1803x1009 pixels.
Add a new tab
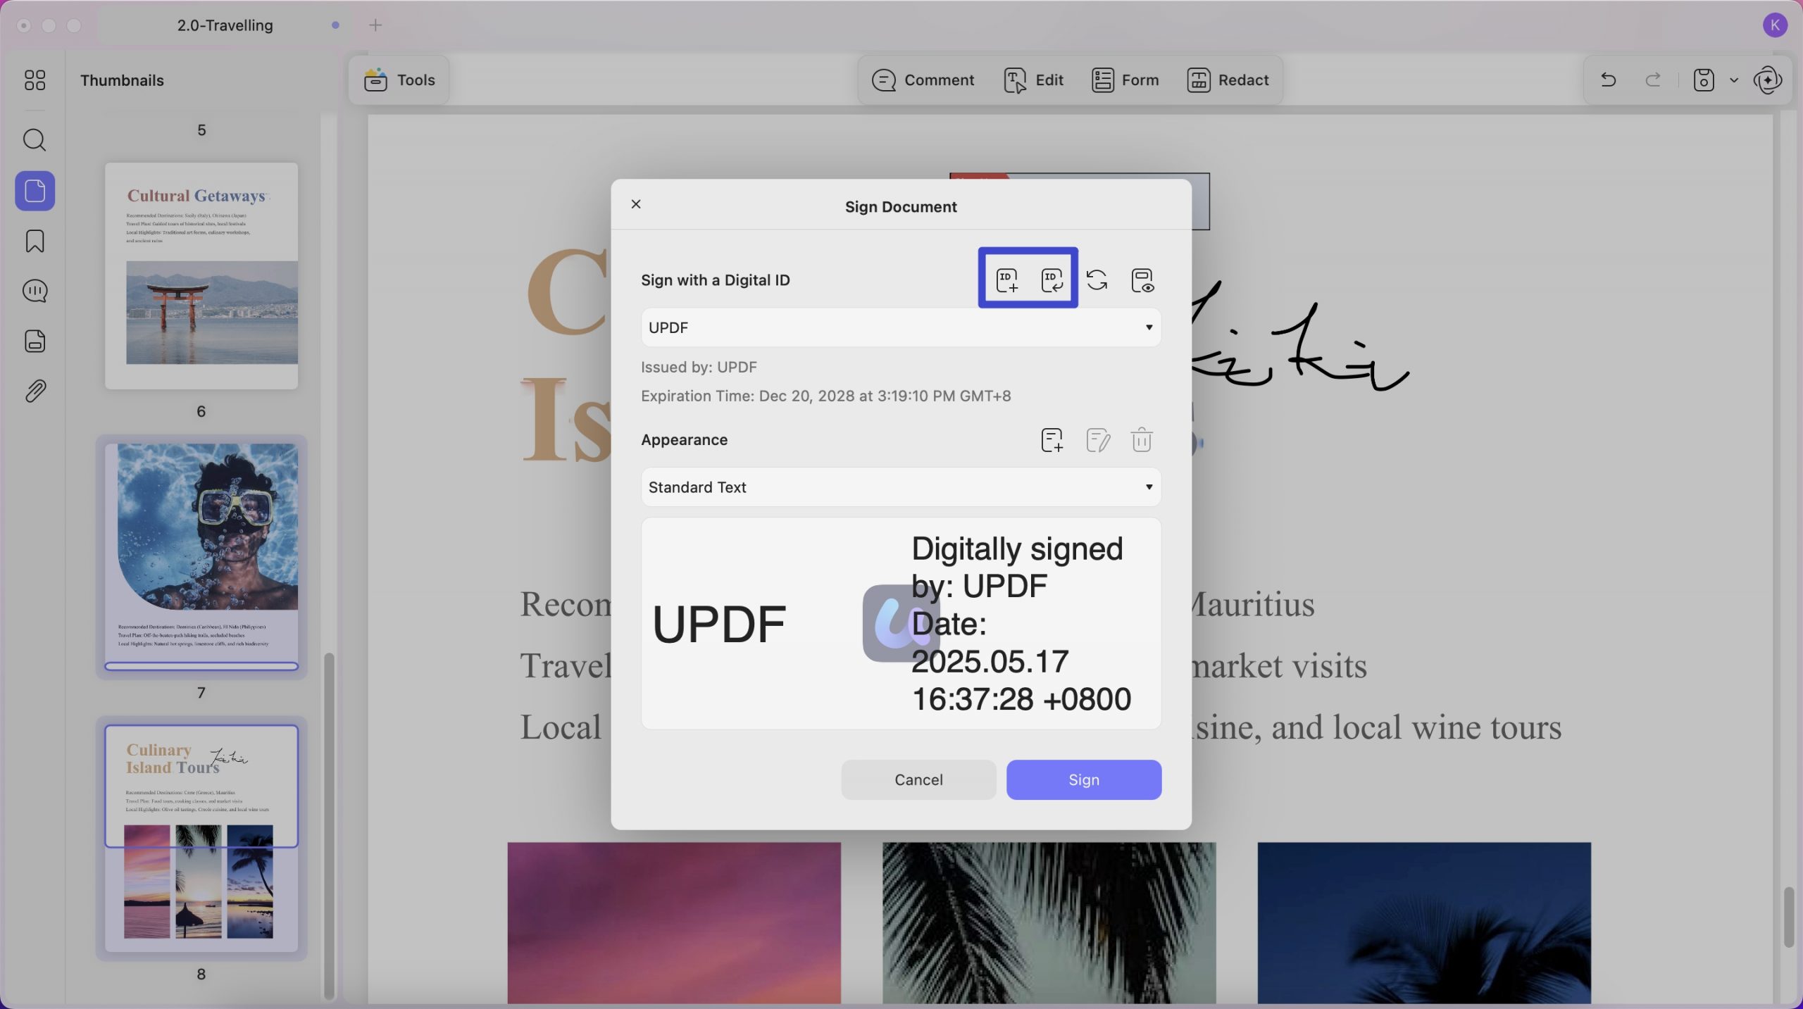coord(375,25)
